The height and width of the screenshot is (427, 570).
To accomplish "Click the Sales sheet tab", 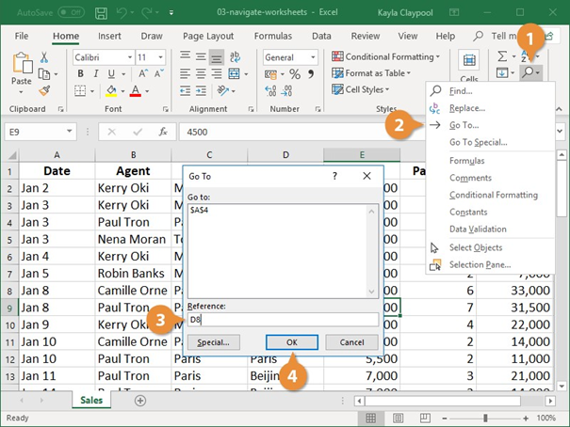I will pos(91,400).
